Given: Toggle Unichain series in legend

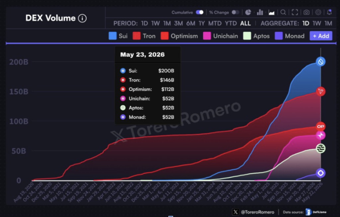Looking at the screenshot, I should point(220,36).
